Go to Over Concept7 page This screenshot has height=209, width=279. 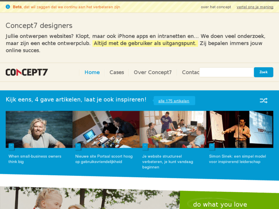coord(153,72)
